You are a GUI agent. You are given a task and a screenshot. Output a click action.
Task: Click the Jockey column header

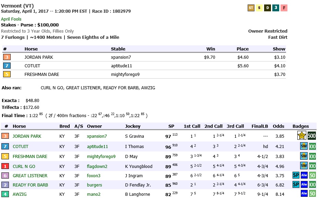[x=133, y=126]
